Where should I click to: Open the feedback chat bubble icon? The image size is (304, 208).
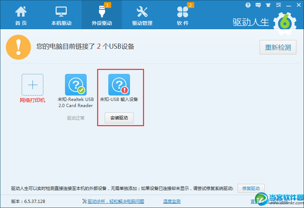258,5
